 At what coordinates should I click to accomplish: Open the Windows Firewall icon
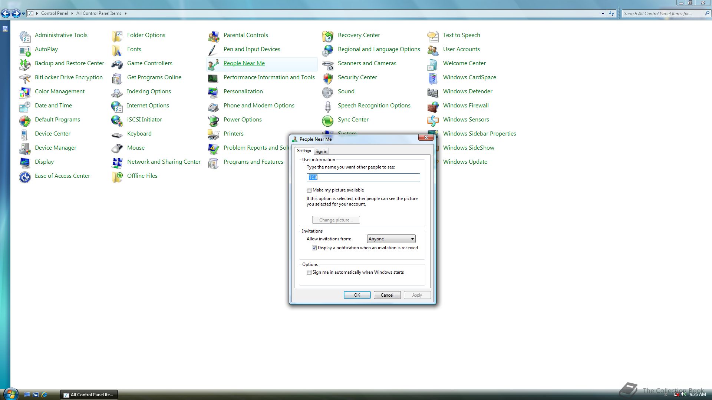click(433, 106)
